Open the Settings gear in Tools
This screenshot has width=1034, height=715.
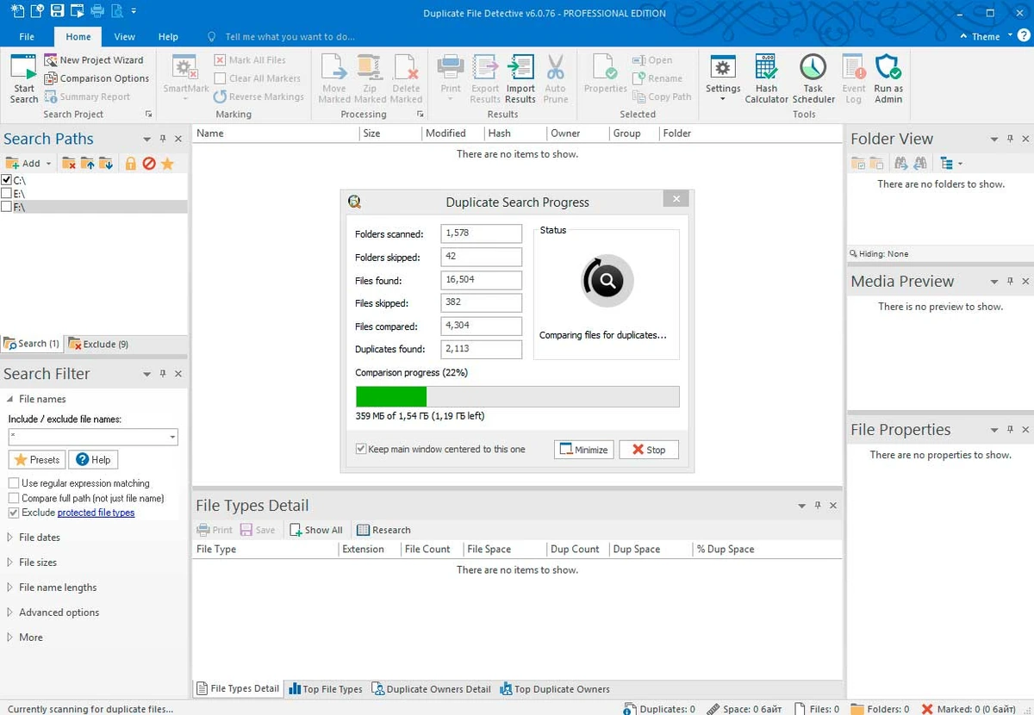coord(723,78)
